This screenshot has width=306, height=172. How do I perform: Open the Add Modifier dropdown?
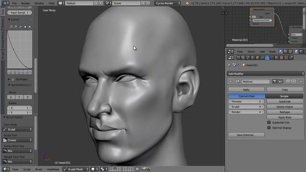click(265, 74)
